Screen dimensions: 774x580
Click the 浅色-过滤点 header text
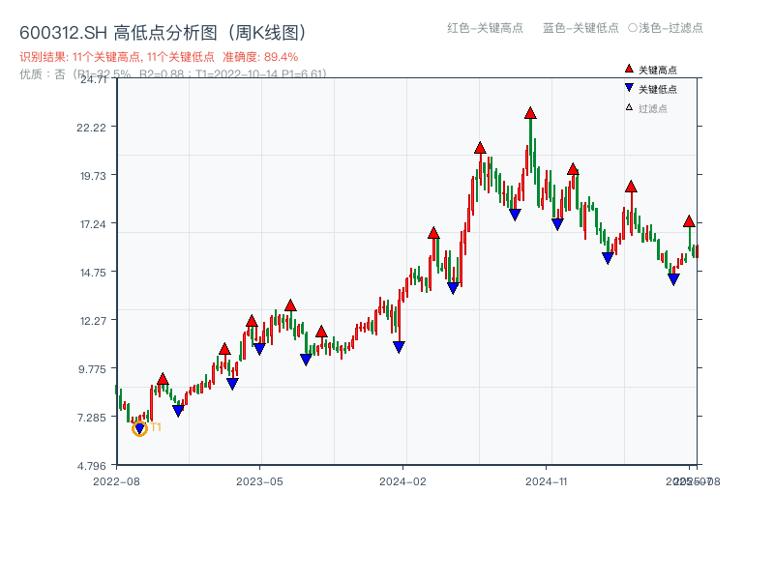[670, 28]
